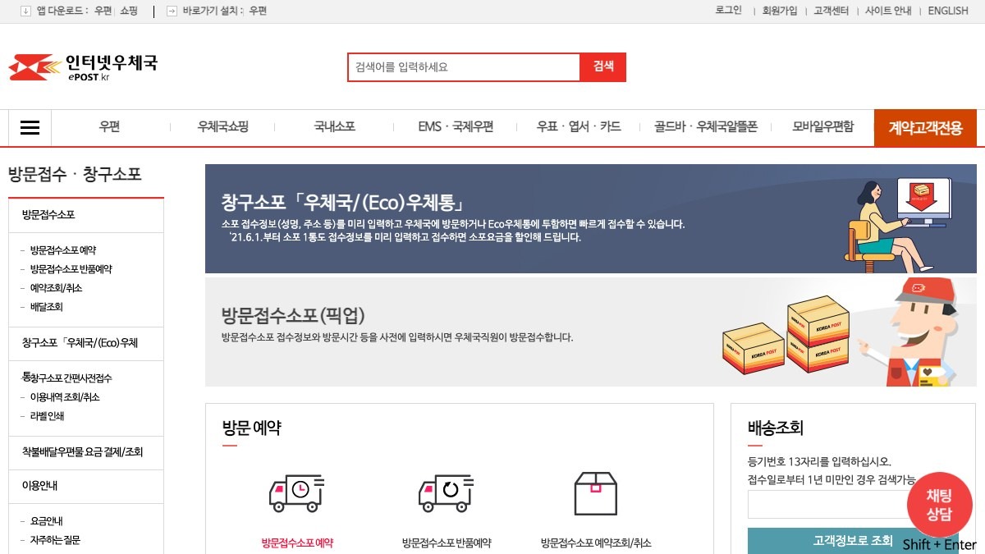Screen dimensions: 985x554
Task: Open the 국내소포 main menu
Action: (334, 127)
